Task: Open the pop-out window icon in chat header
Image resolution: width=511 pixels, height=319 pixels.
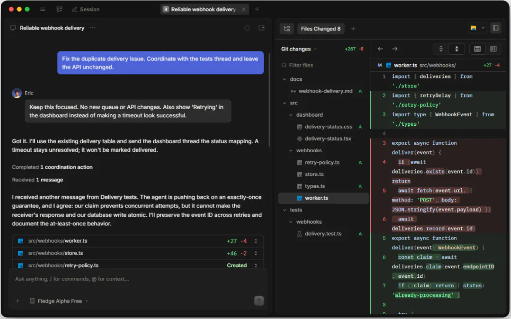Action: 261,28
